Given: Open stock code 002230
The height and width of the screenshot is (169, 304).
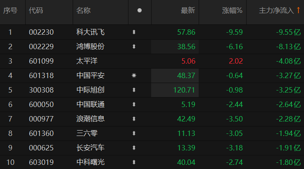Looking at the screenshot, I should [41, 32].
